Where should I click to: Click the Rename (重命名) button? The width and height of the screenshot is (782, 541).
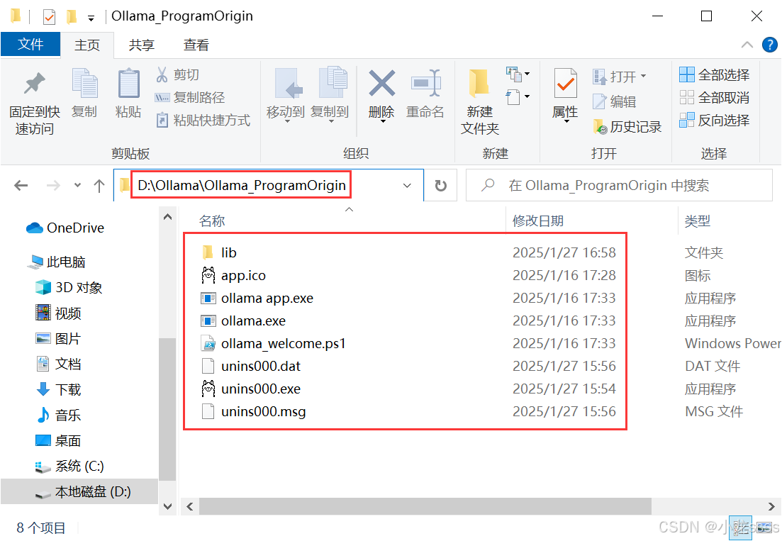(x=425, y=94)
